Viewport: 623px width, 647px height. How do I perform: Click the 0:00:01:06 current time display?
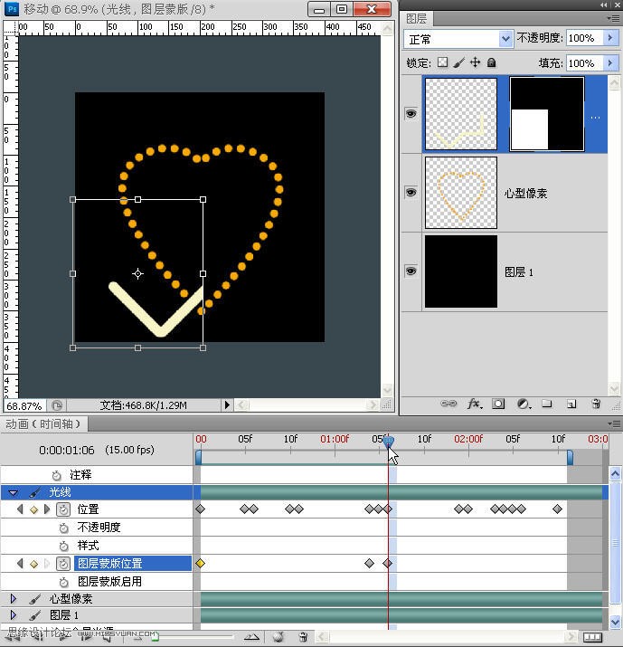click(x=67, y=450)
